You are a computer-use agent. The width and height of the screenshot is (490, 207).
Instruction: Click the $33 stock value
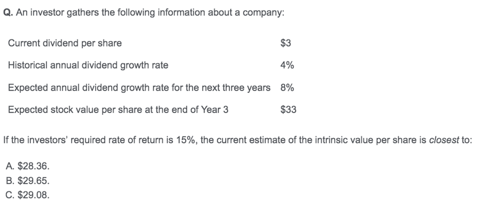[x=288, y=110]
